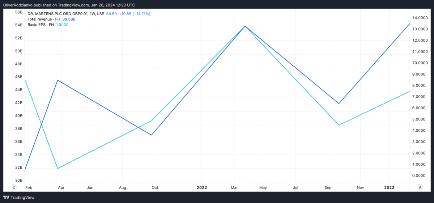This screenshot has height=203, width=434.
Task: Select the Total revenue · FH legend label
Action: [44, 19]
